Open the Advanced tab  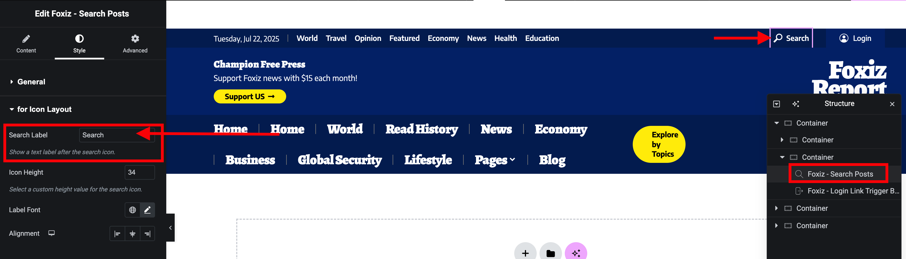[135, 44]
